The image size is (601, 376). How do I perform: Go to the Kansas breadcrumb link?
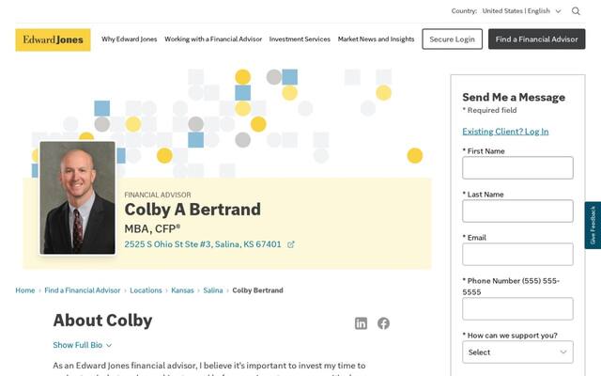tap(182, 290)
